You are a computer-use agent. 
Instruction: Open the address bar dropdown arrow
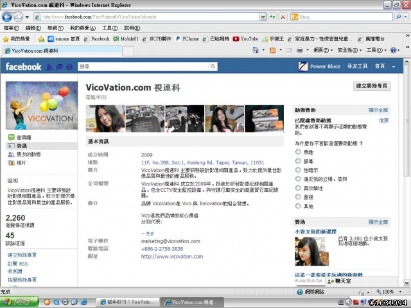click(x=263, y=17)
